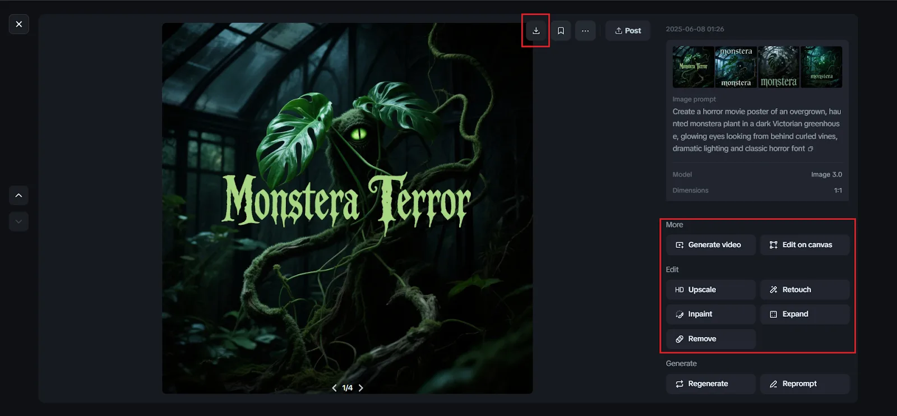Select the second monstera thumbnail

[x=736, y=67]
